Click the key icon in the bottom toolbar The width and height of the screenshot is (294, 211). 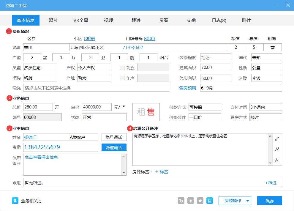tap(181, 201)
